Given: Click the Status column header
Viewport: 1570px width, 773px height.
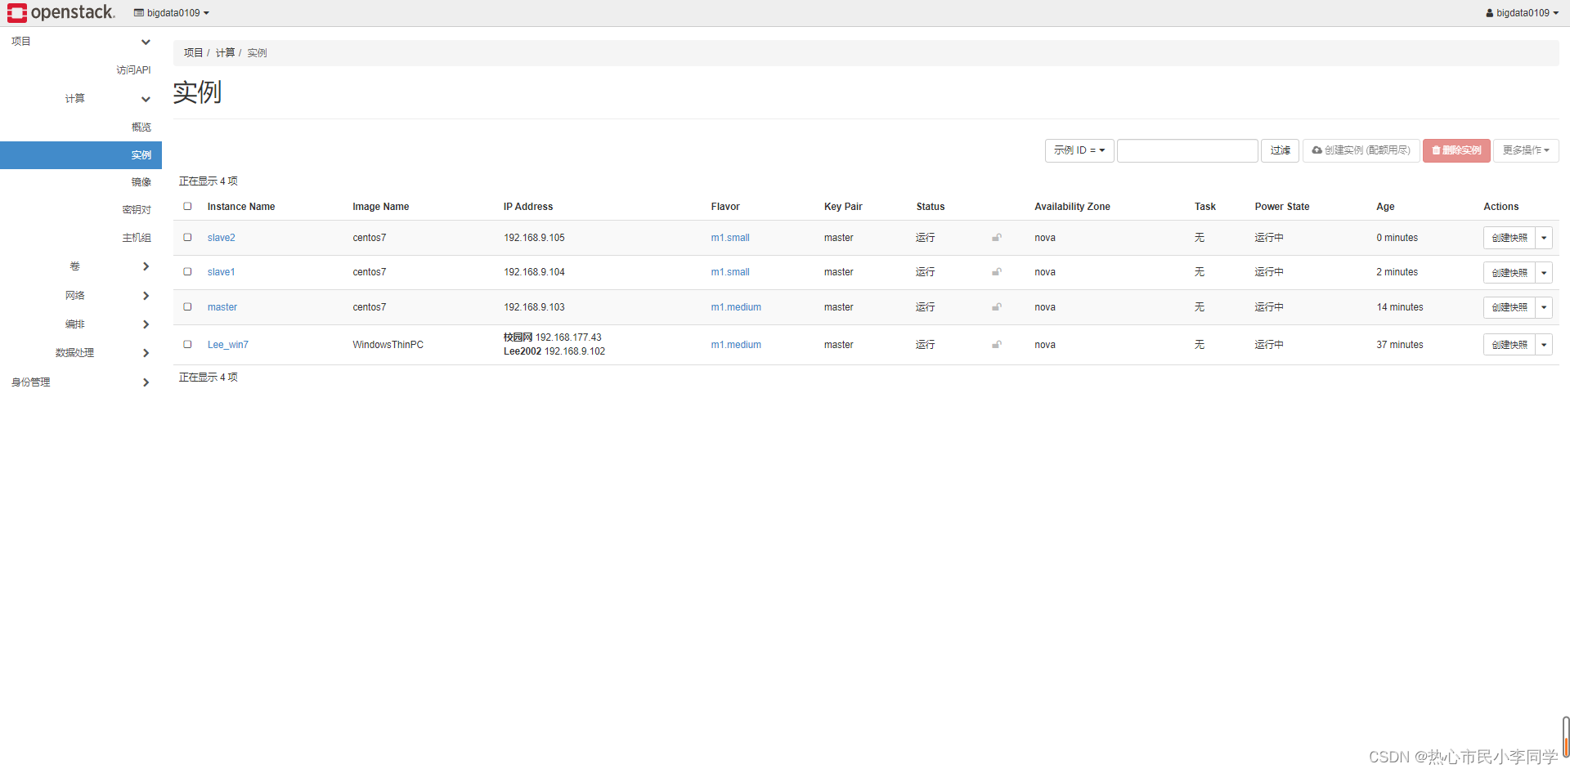Looking at the screenshot, I should [x=931, y=207].
